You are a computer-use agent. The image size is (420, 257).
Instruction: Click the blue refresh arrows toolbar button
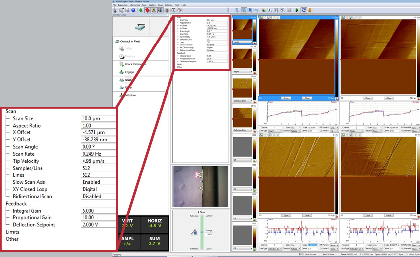point(304,10)
